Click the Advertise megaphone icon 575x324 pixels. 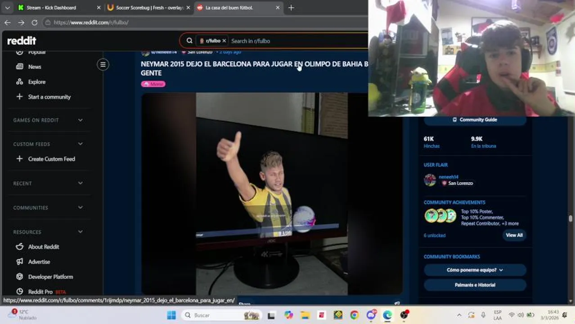point(19,261)
